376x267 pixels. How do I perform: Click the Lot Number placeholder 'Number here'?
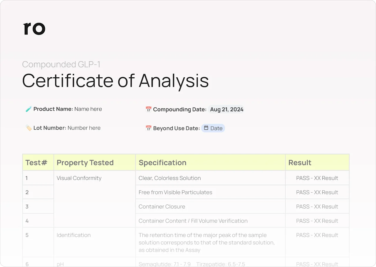pyautogui.click(x=84, y=128)
